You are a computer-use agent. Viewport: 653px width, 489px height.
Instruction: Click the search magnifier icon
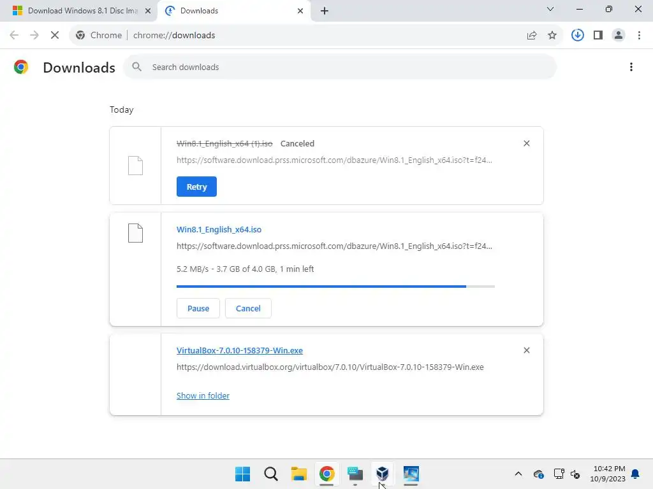point(136,67)
